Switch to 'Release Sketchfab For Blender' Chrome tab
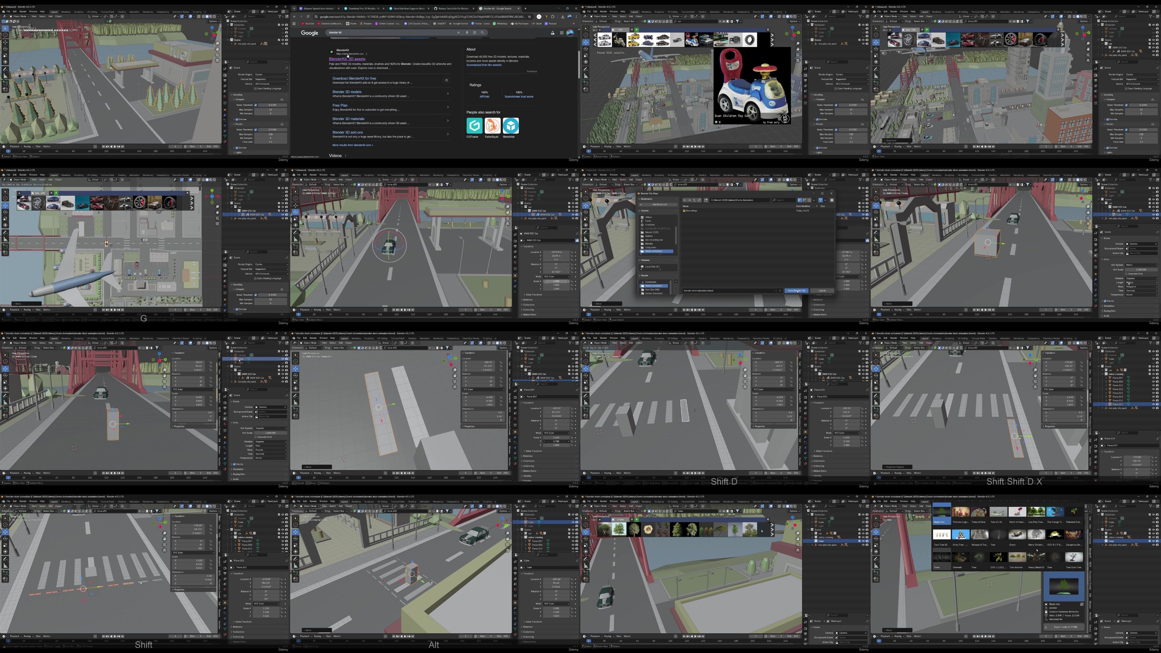The height and width of the screenshot is (653, 1161). [x=454, y=9]
